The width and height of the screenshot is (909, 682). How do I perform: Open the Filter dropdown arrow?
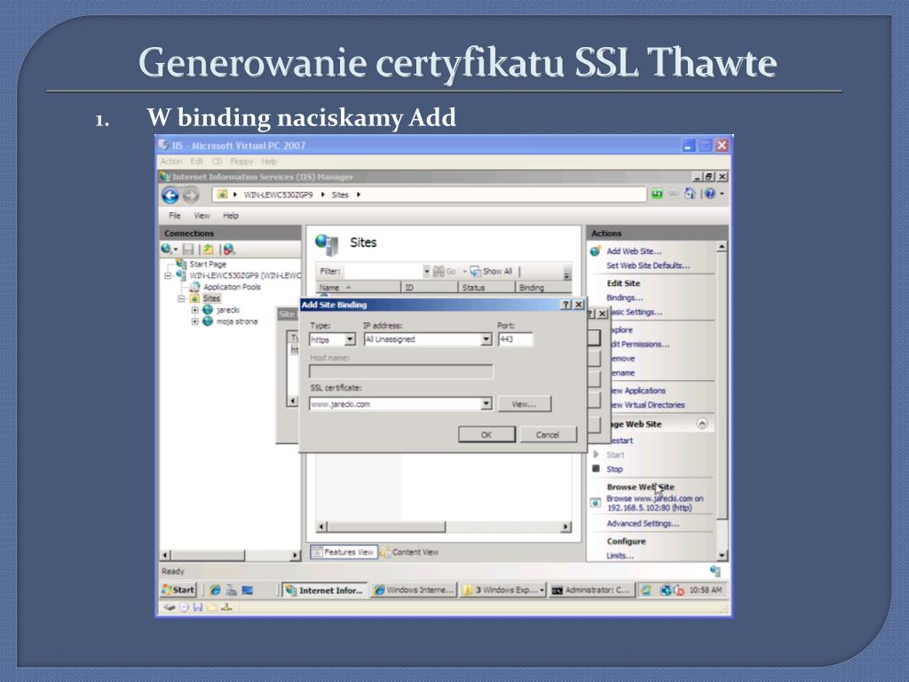[427, 271]
